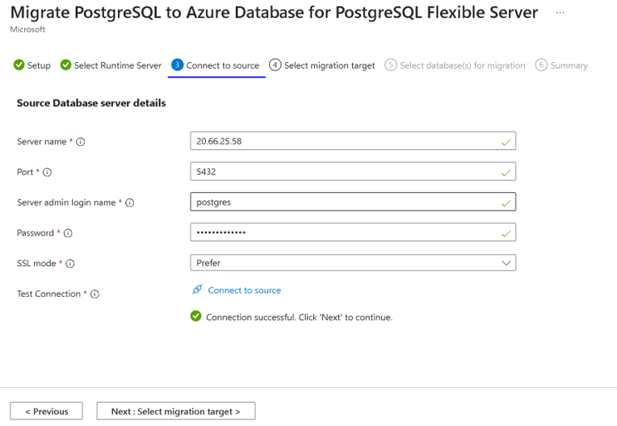Click validation checkmark in Port field

click(506, 173)
